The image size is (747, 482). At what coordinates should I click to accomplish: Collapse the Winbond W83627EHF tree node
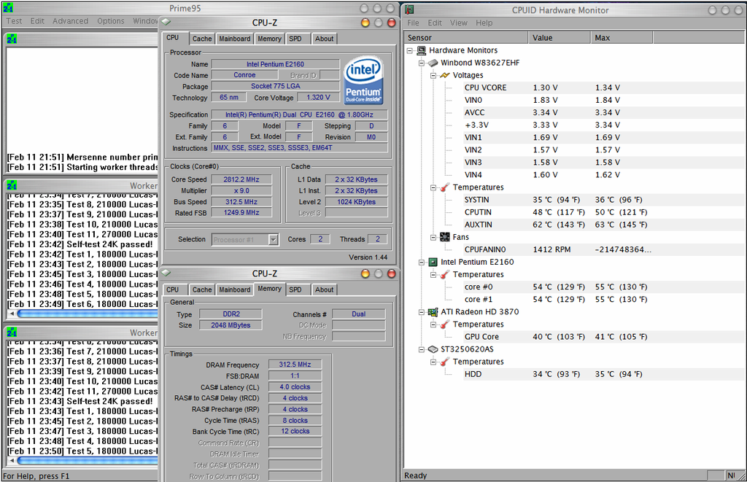pyautogui.click(x=421, y=63)
